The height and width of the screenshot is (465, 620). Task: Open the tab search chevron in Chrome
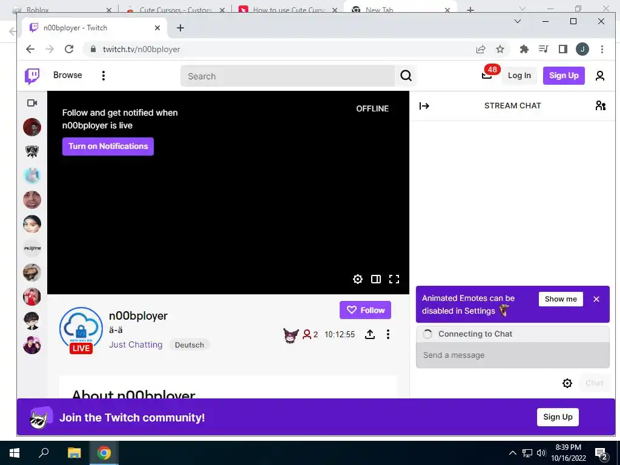click(x=517, y=21)
